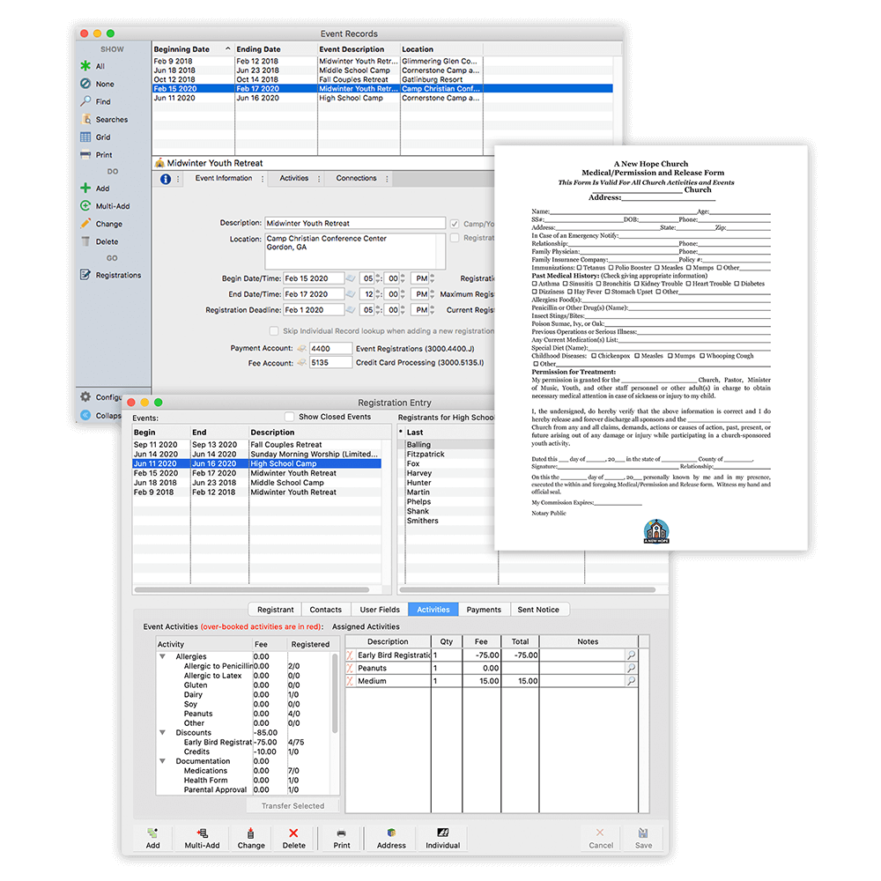This screenshot has width=881, height=881.
Task: Click Save in Registration Entry
Action: (x=643, y=839)
